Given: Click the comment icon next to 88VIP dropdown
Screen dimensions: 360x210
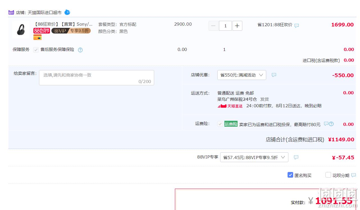Looking at the screenshot, I should (x=296, y=157).
